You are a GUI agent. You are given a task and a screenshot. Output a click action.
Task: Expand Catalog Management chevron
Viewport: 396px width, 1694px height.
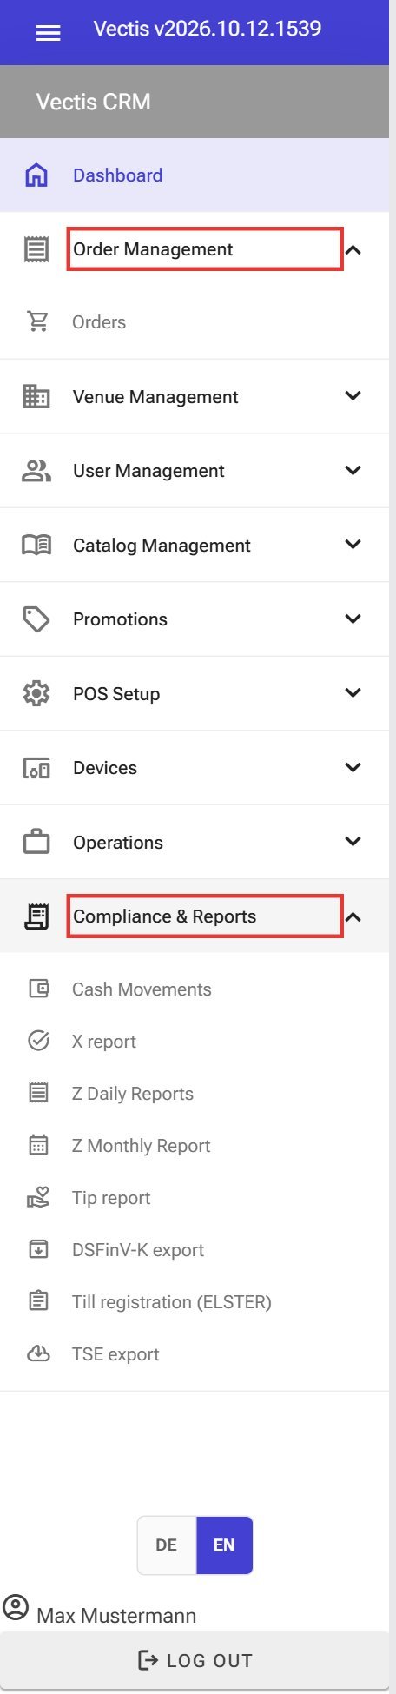(353, 545)
